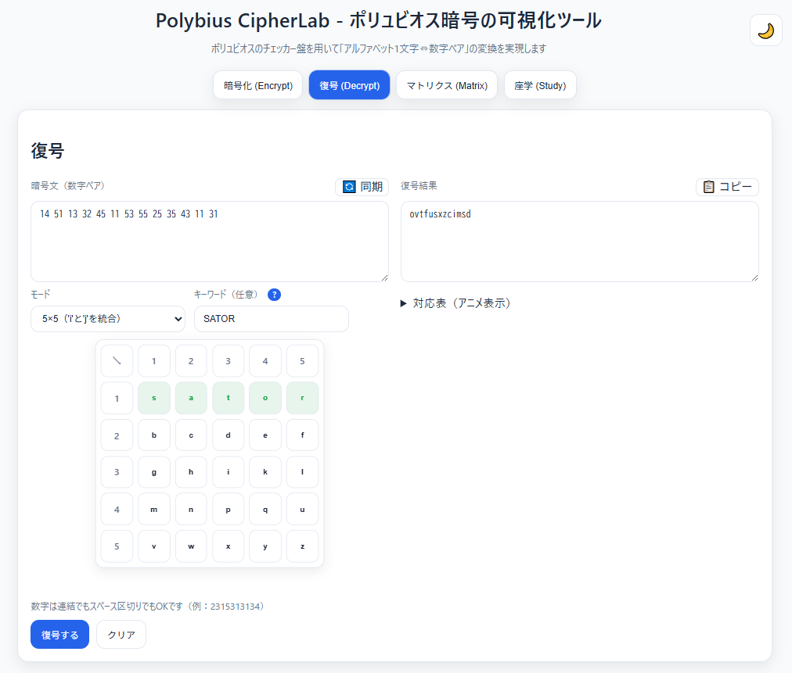The image size is (792, 673).
Task: Open the モード 5×5 dropdown
Action: pos(108,319)
